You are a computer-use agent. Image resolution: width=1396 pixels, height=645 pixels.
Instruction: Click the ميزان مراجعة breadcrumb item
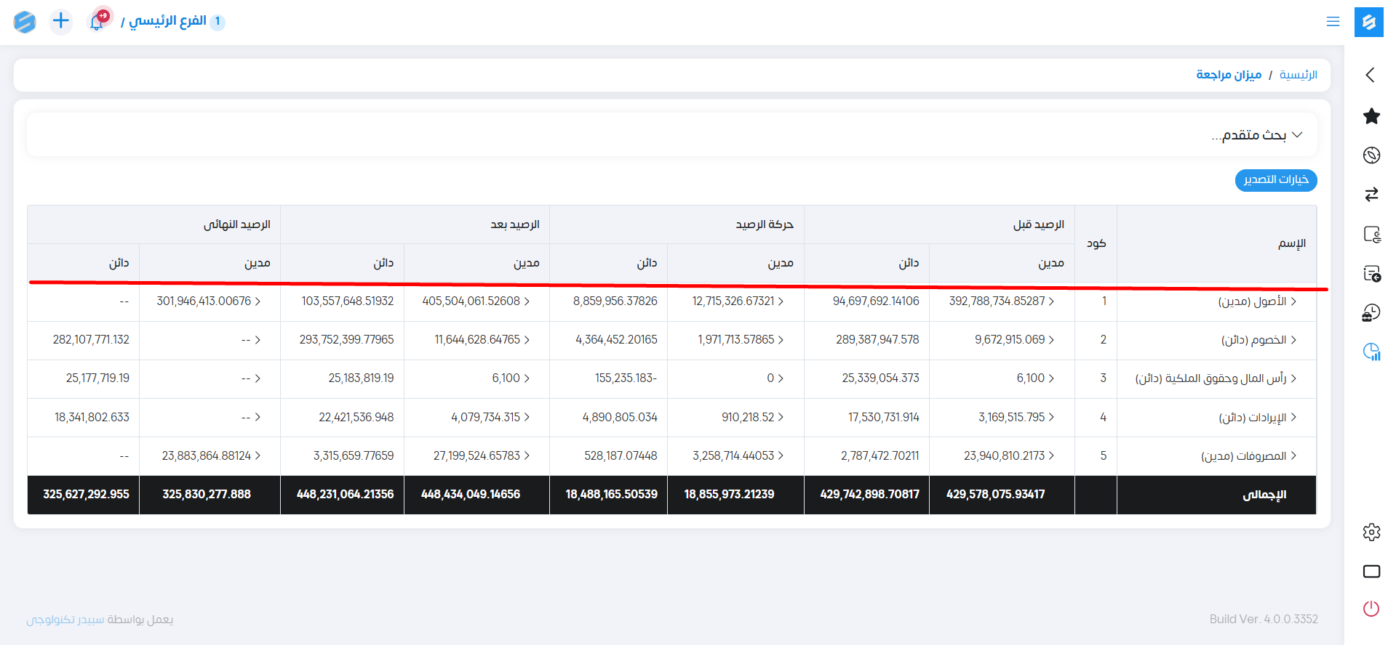tap(1229, 75)
